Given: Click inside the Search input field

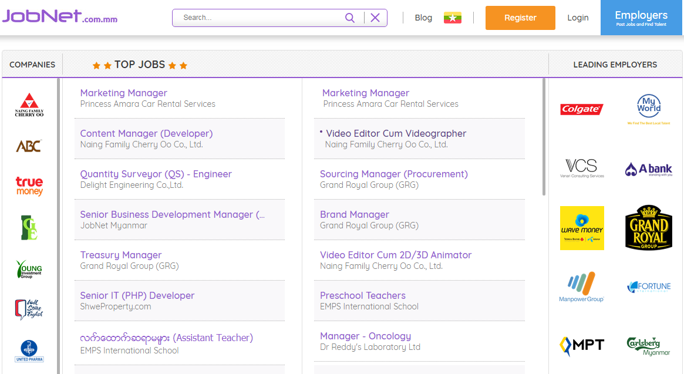Looking at the screenshot, I should pyautogui.click(x=258, y=18).
